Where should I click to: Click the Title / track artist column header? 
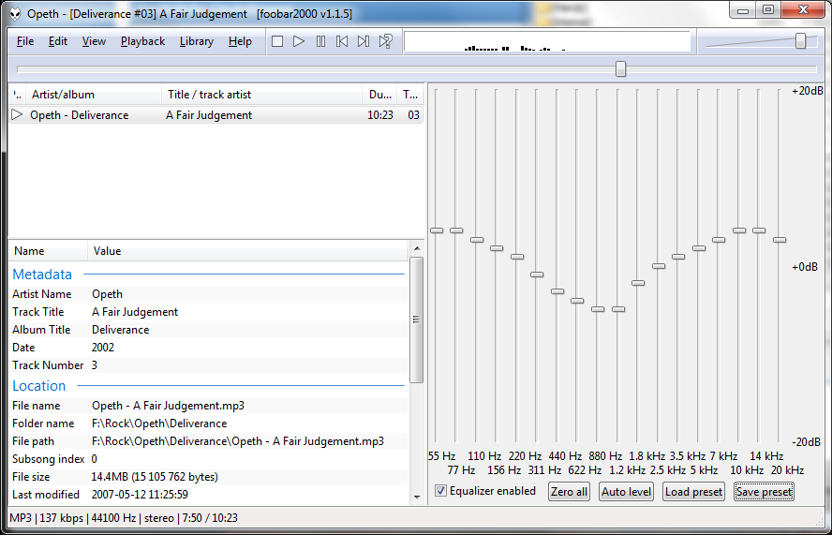(262, 95)
